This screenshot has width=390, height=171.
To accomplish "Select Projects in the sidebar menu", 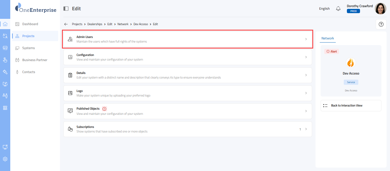I will click(28, 36).
